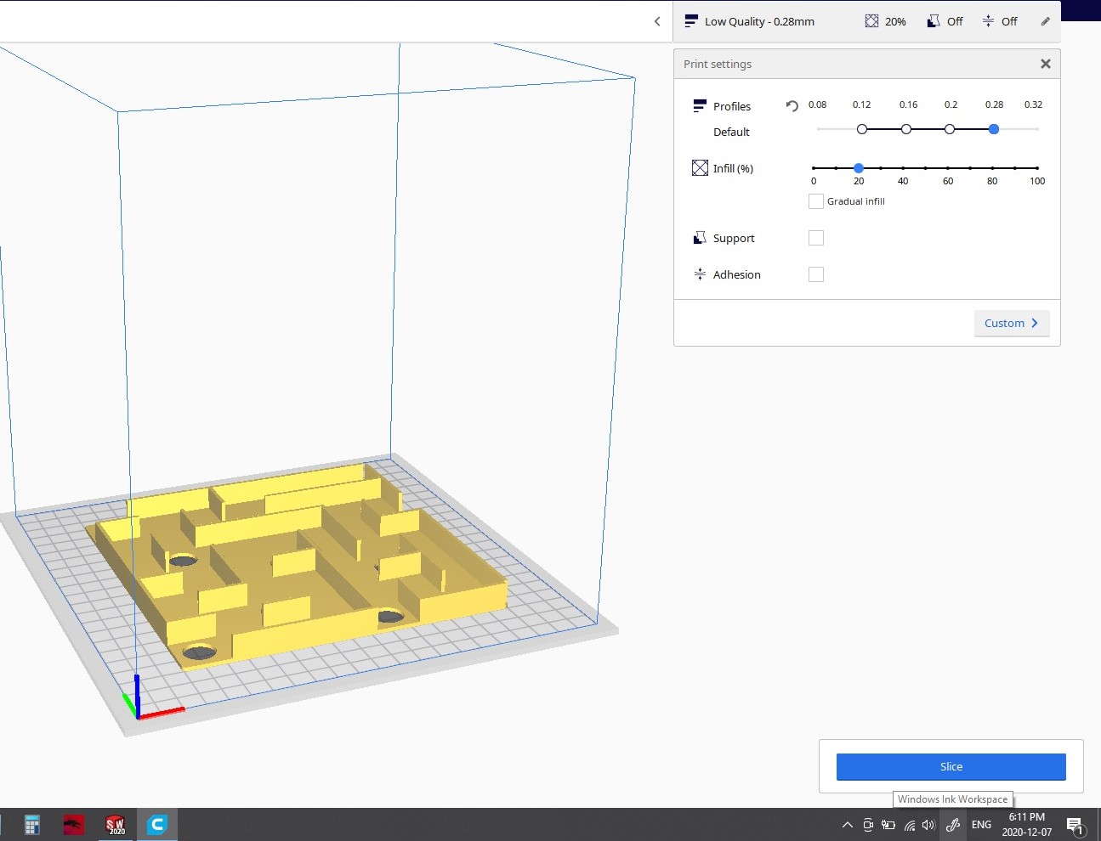Viewport: 1101px width, 841px height.
Task: Enable the Support checkbox
Action: tap(816, 238)
